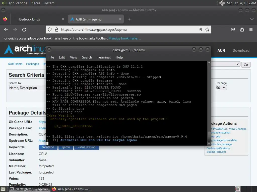Click the Go button
The width and height of the screenshot is (257, 192).
pyautogui.click(x=246, y=65)
